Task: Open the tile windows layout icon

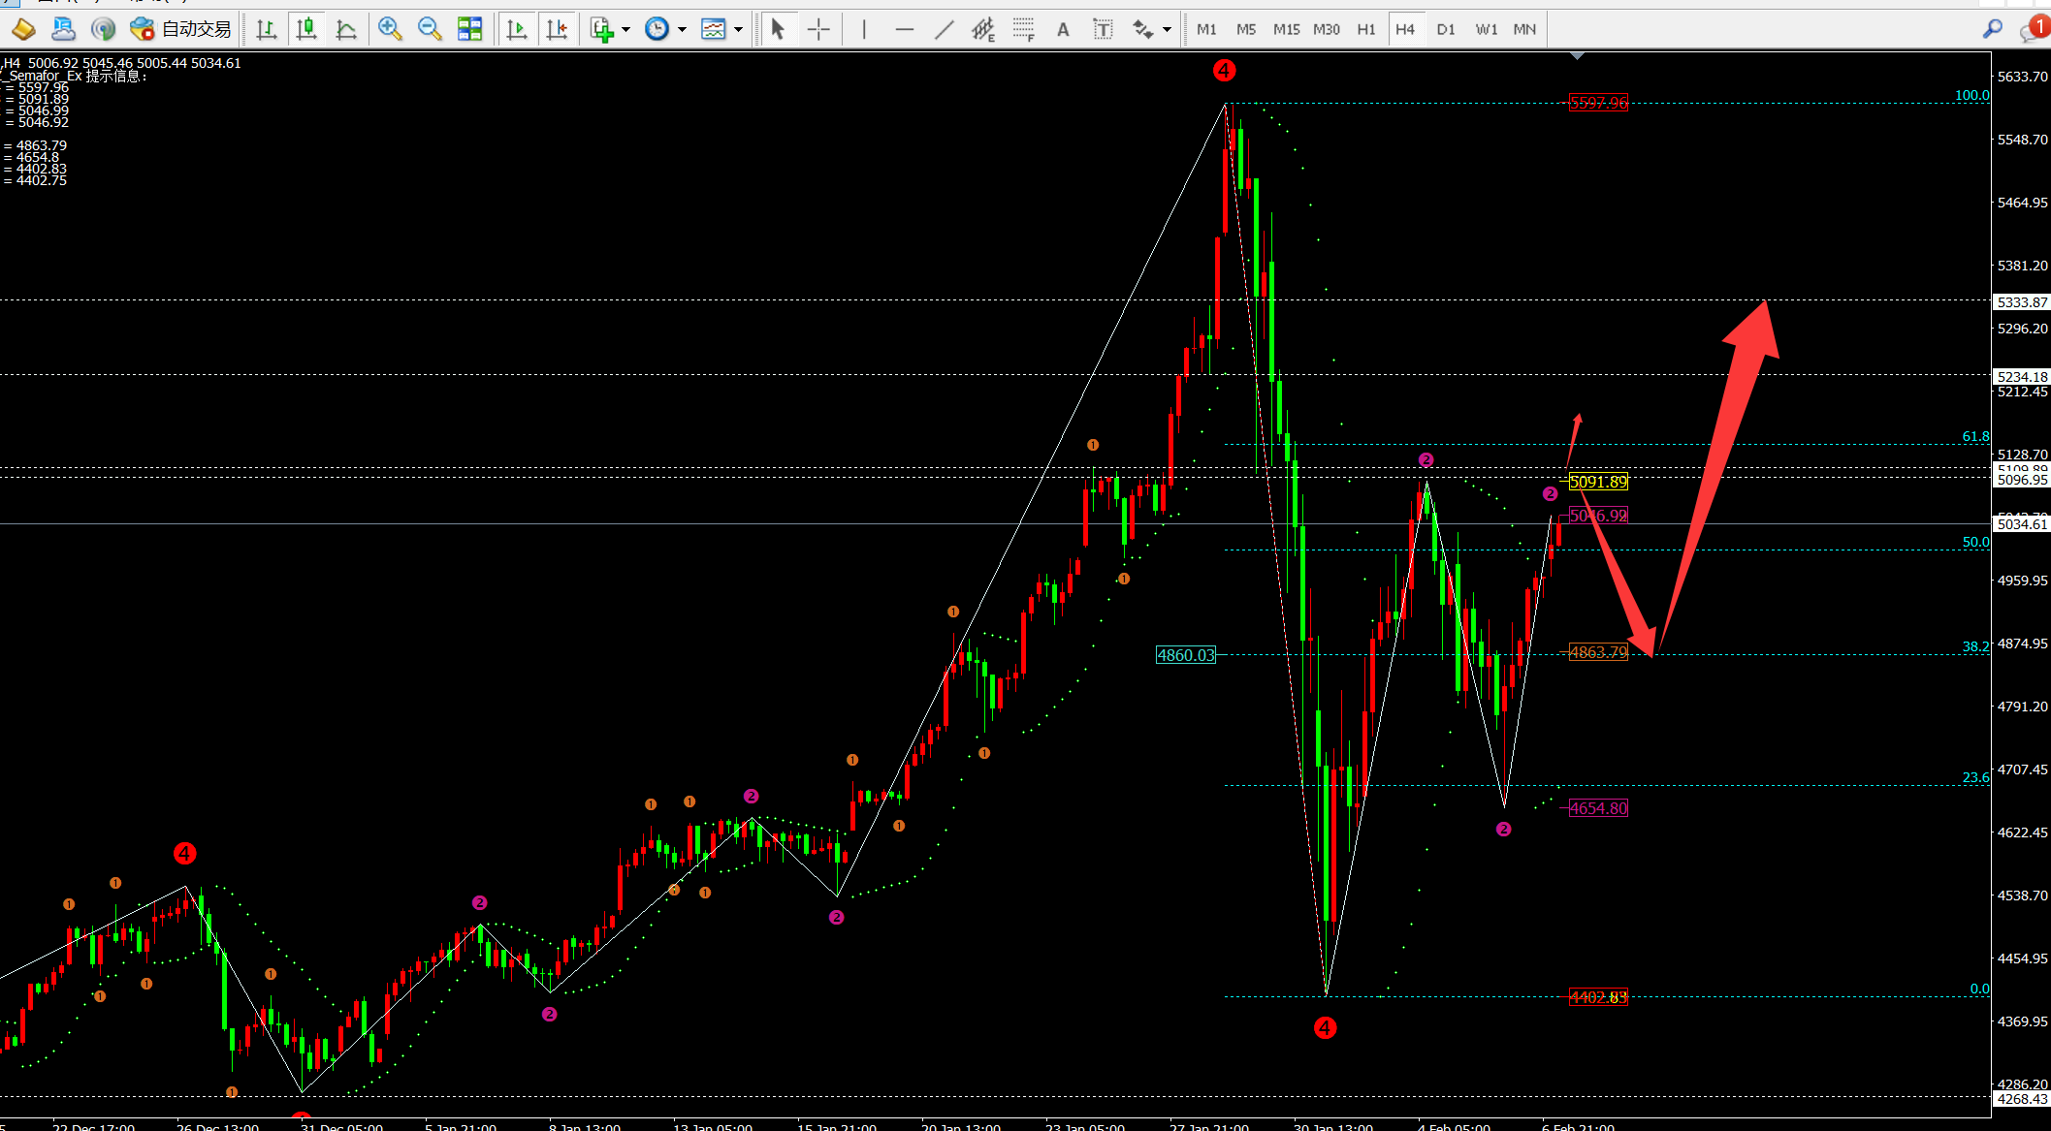Action: click(x=470, y=29)
